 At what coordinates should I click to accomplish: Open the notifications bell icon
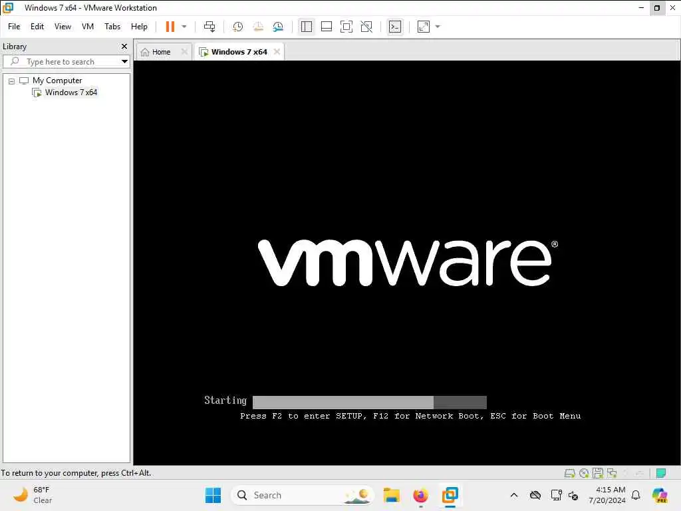636,495
